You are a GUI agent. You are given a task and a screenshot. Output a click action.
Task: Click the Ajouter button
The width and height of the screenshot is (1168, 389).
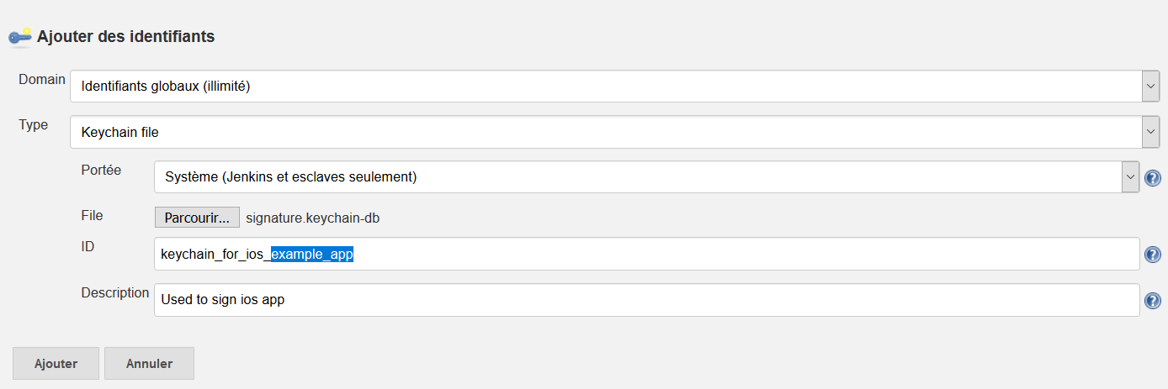56,364
